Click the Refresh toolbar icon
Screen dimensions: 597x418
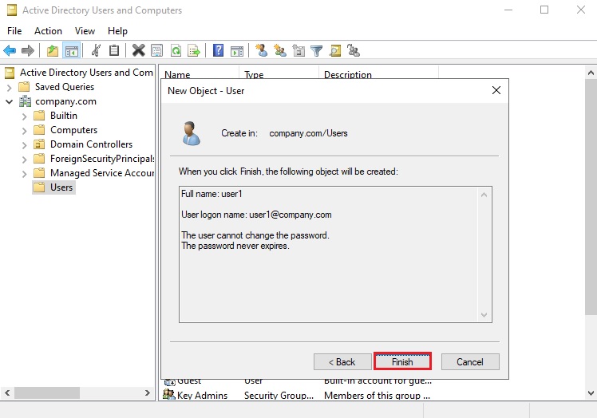point(175,50)
